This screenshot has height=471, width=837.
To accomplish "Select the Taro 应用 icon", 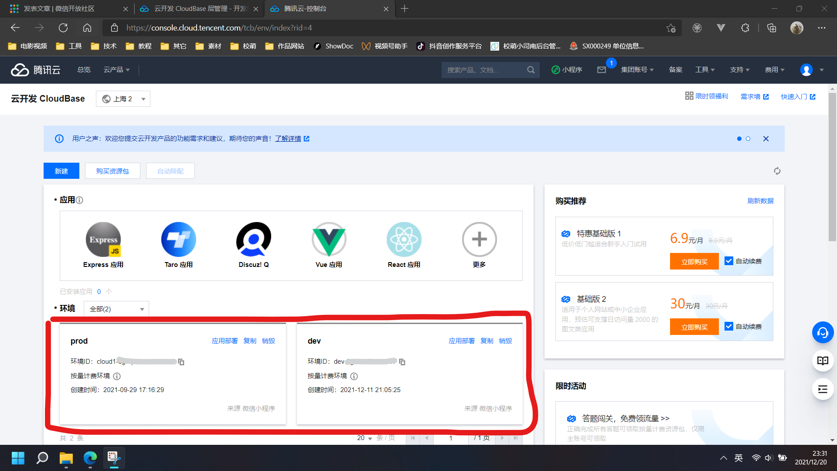I will coord(178,239).
